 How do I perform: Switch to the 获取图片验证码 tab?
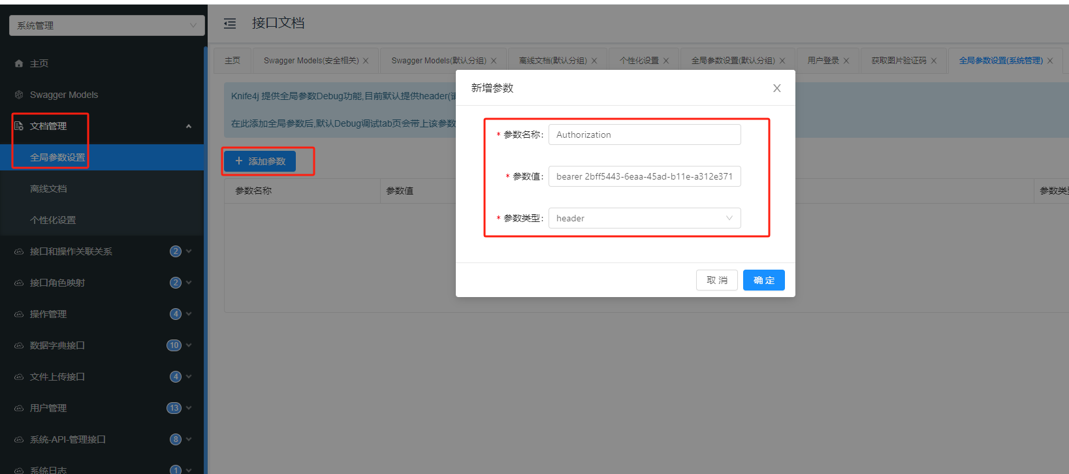(x=899, y=61)
